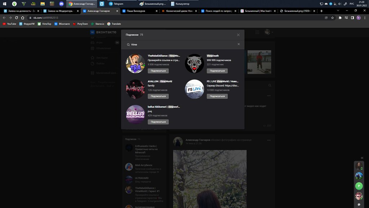Viewport: 369px width, 208px height.
Task: Open the PonyTown bookmark
Action: pos(80,24)
